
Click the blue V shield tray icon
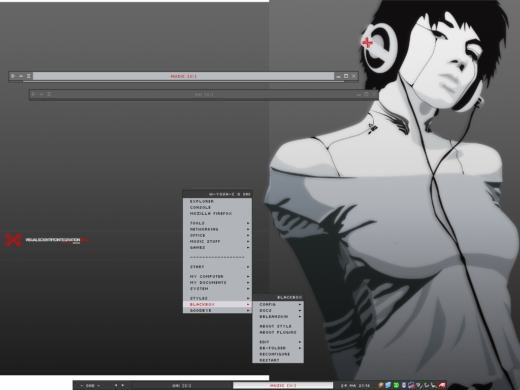pos(404,385)
